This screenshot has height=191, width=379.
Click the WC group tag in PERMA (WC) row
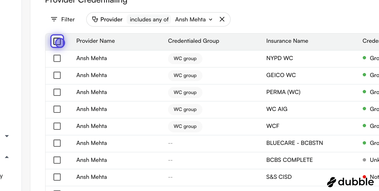(185, 93)
